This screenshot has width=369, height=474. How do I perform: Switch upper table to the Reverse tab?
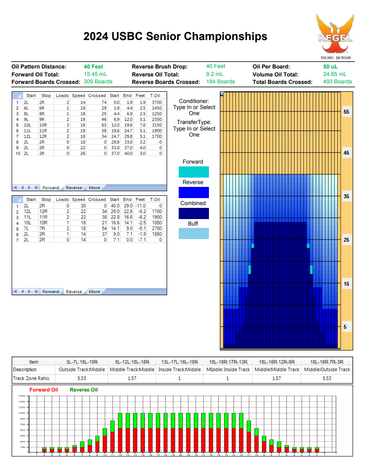point(74,188)
